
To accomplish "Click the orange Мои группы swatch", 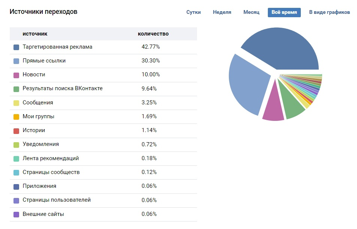I will coord(16,117).
